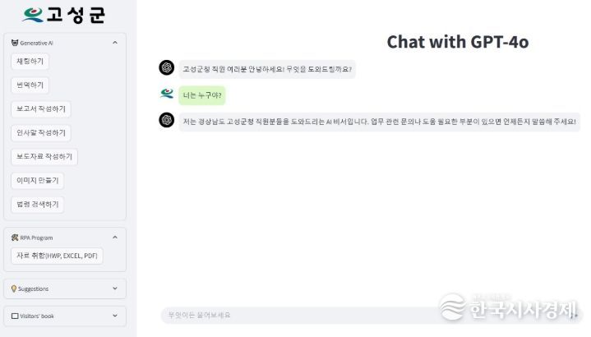Open the 채팅하기 chat option
Screen dimensions: 591x337
30,62
